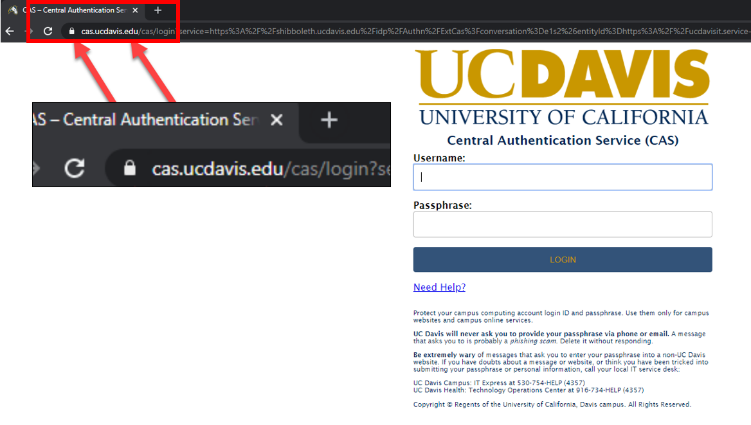Click inside the Passphrase field

click(x=563, y=224)
